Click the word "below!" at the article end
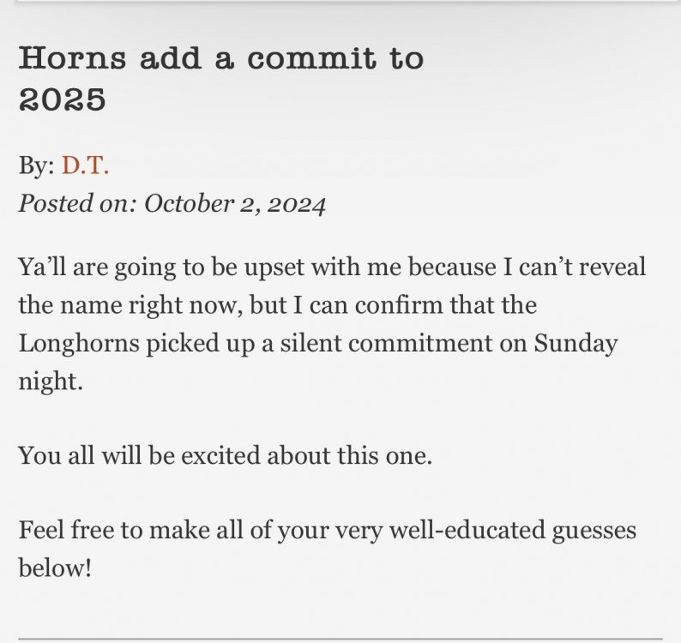This screenshot has width=681, height=643. tap(55, 568)
